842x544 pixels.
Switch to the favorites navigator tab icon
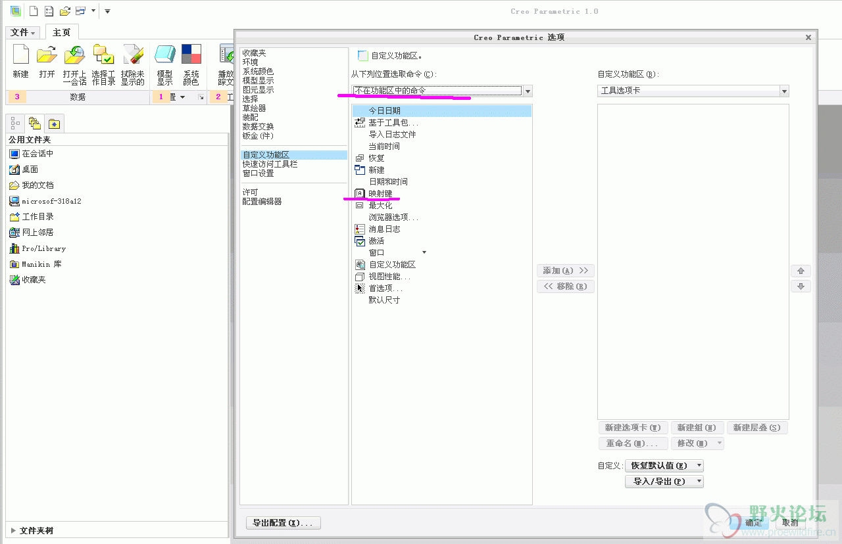click(x=54, y=123)
